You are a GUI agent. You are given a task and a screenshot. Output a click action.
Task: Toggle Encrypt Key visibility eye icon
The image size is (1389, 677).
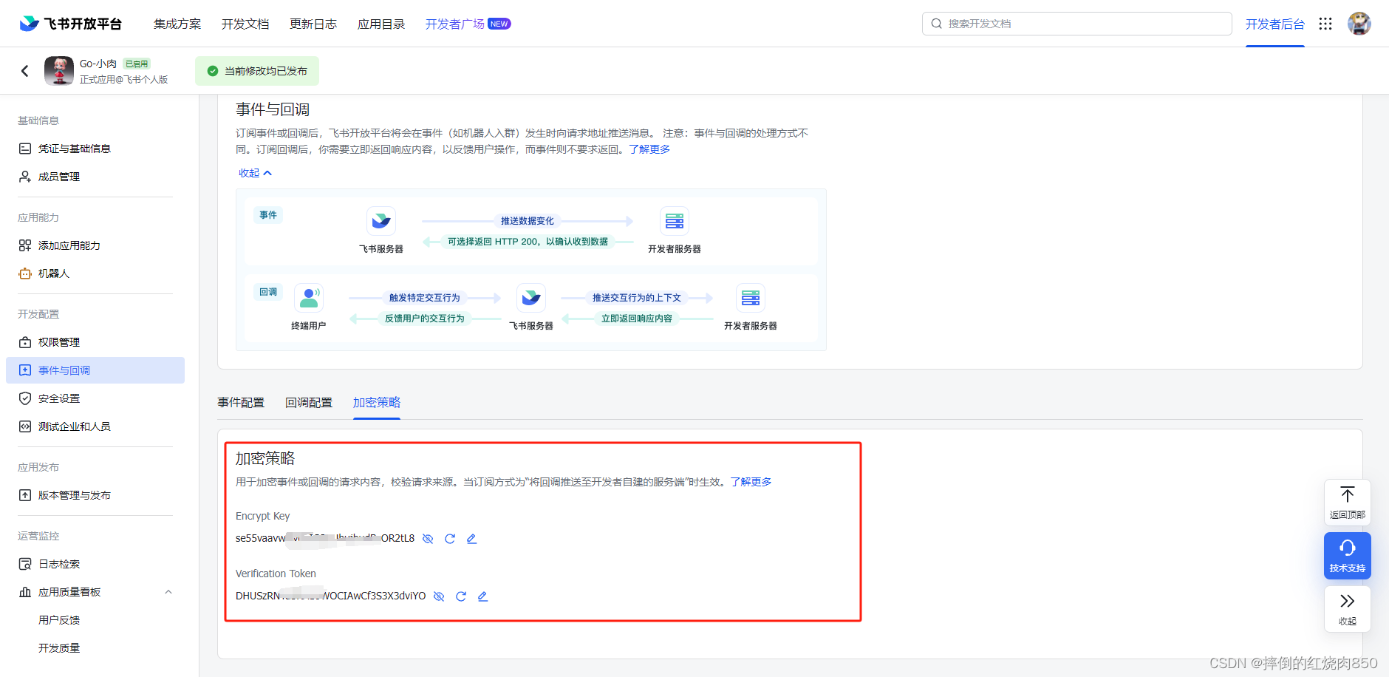[x=428, y=539]
